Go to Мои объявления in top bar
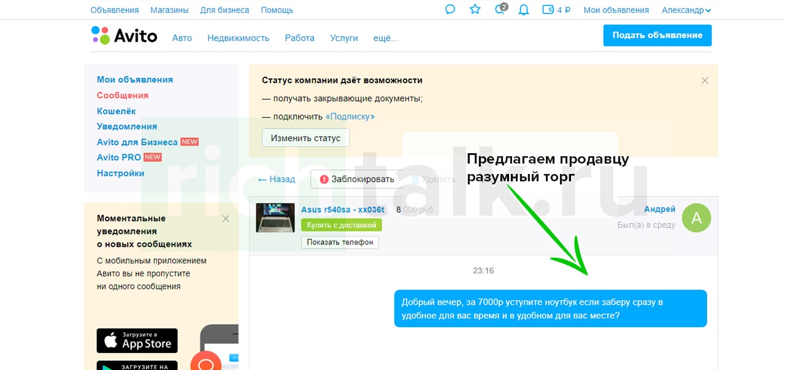 click(616, 10)
